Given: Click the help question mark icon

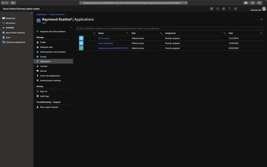Looking at the screenshot, I should [230, 8].
